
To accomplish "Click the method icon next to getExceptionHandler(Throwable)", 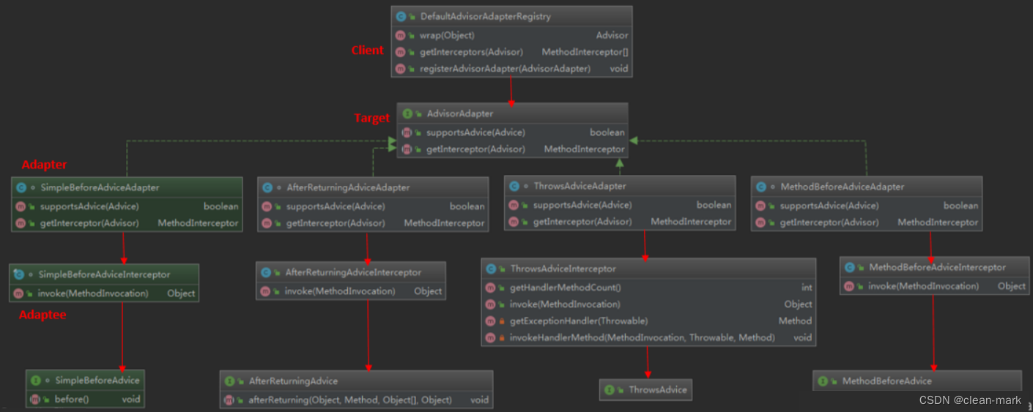I will click(490, 321).
